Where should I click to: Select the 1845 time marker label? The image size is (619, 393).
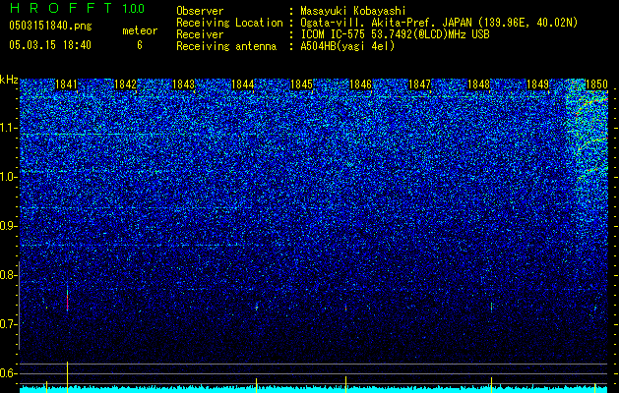tap(301, 84)
